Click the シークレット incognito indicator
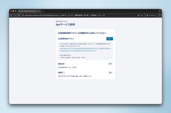The height and width of the screenshot is (113, 171). (151, 15)
